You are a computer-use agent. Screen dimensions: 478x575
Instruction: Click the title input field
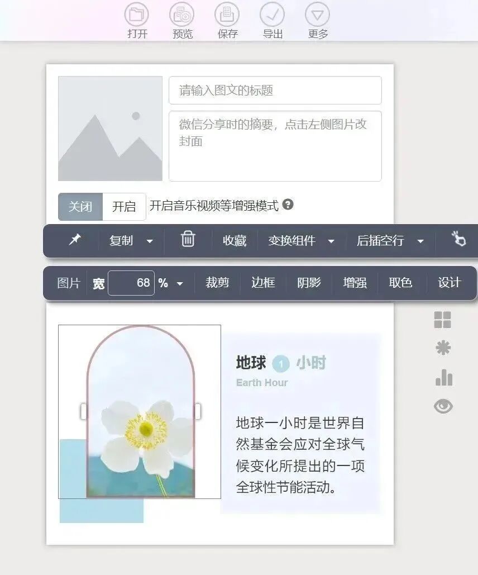click(x=275, y=90)
